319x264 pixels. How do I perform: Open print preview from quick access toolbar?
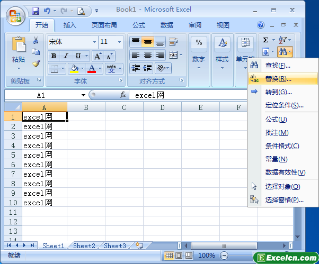[81, 11]
